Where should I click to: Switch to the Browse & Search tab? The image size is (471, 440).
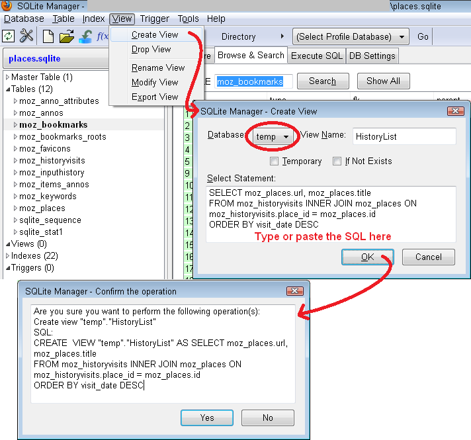click(251, 56)
